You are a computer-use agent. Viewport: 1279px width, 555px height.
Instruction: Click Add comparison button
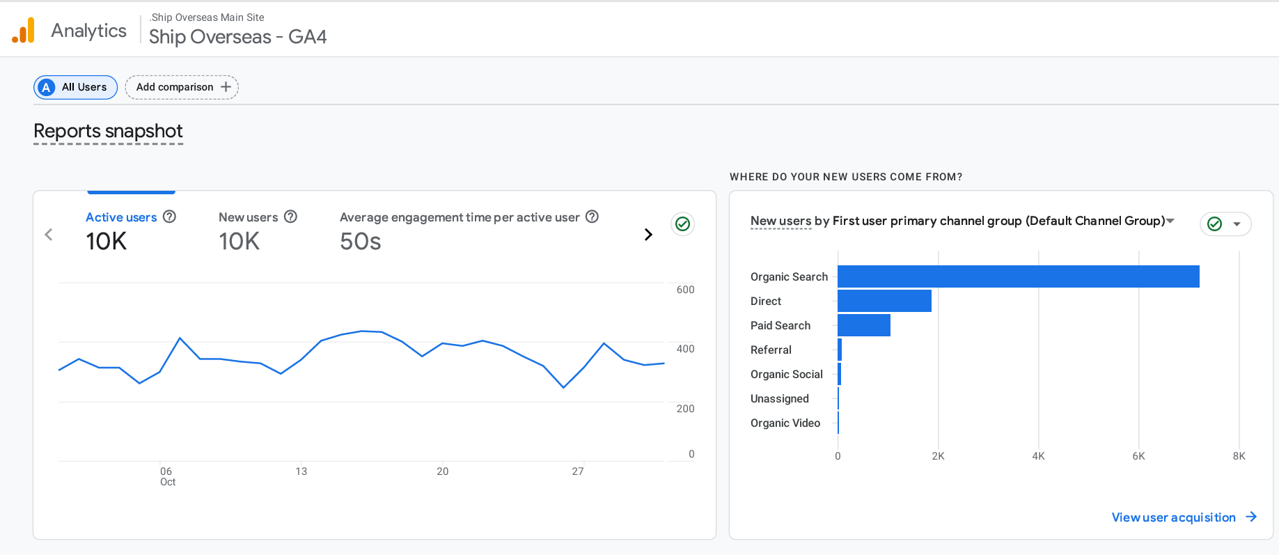coord(182,87)
